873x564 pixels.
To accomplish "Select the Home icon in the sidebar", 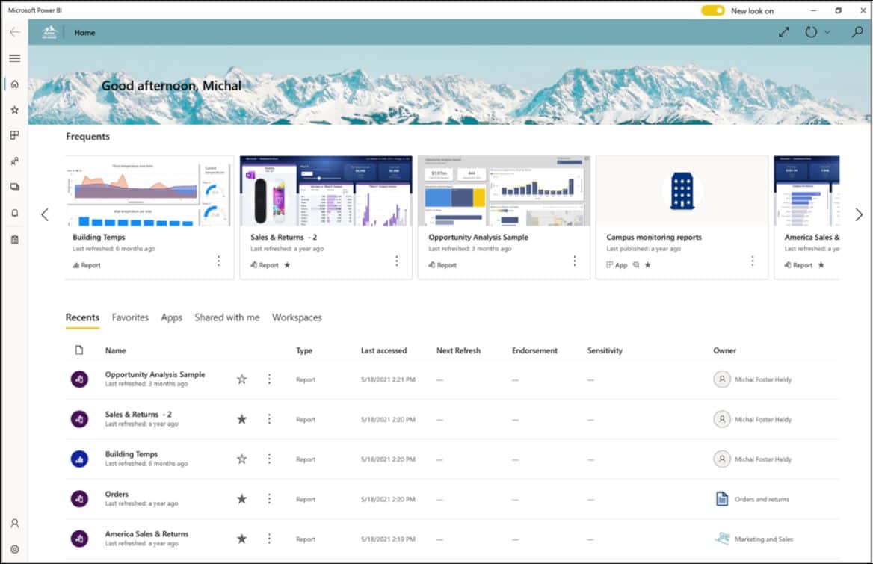I will point(15,84).
